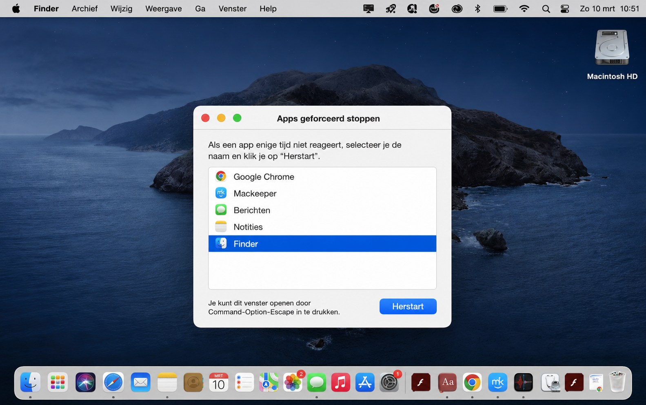Open Spotlight search magnifier
646x405 pixels.
[546, 9]
